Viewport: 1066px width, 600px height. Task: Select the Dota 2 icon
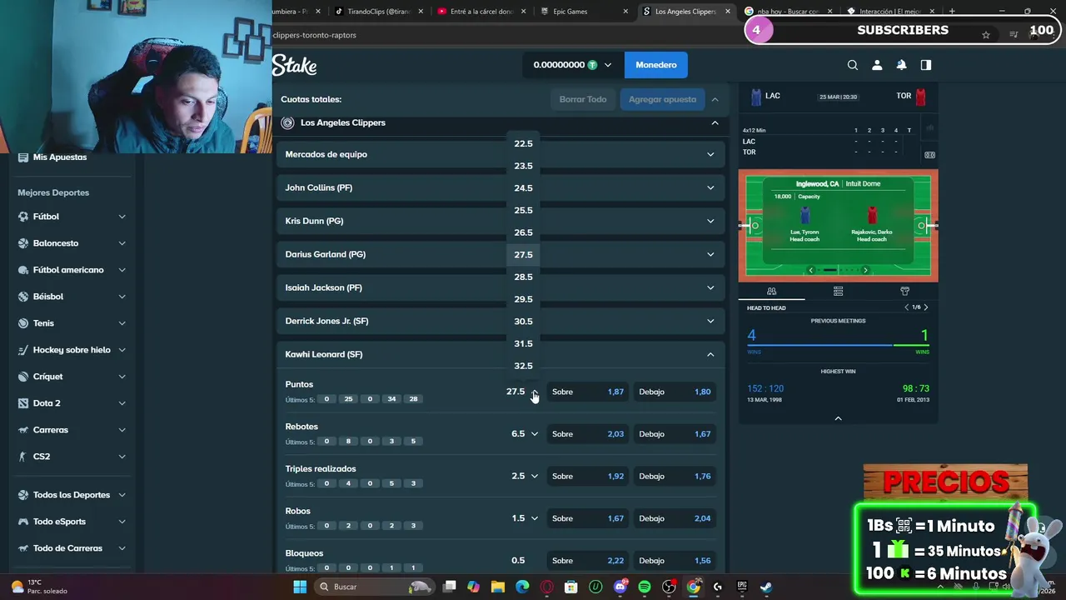(23, 403)
